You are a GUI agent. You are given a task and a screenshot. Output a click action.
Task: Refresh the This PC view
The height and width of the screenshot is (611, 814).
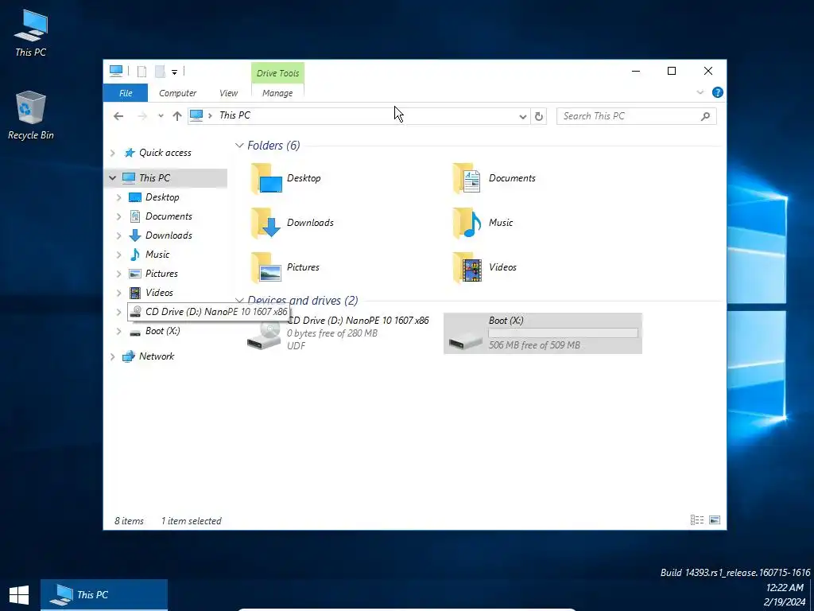[539, 116]
